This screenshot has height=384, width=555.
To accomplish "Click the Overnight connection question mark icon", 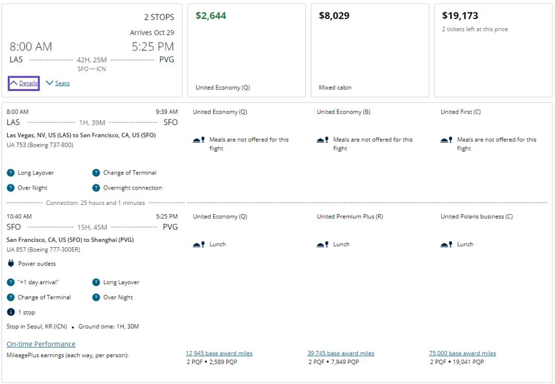I will 96,188.
